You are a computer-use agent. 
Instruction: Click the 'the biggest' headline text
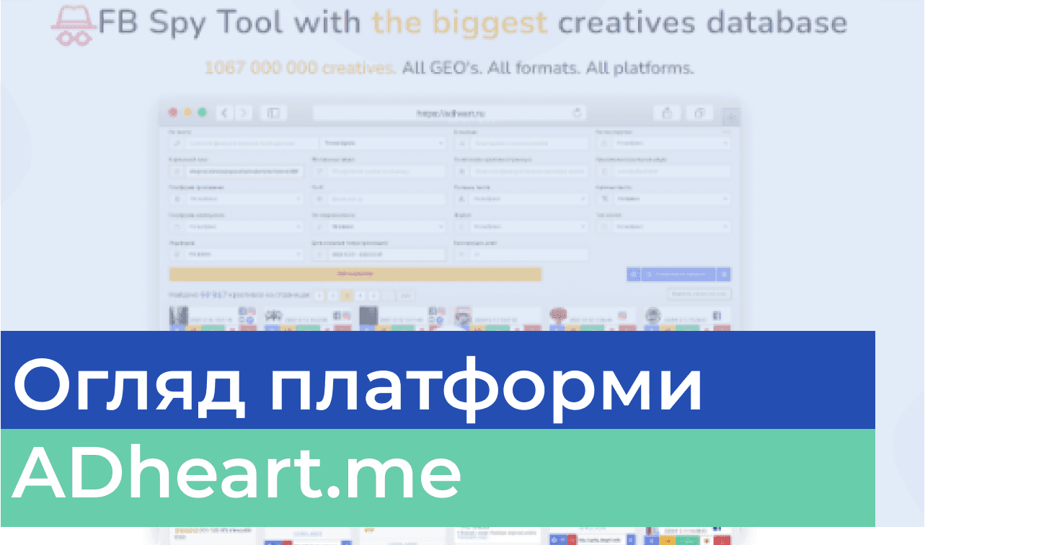coord(459,23)
